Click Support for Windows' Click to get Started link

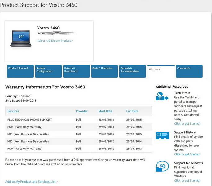(187, 181)
